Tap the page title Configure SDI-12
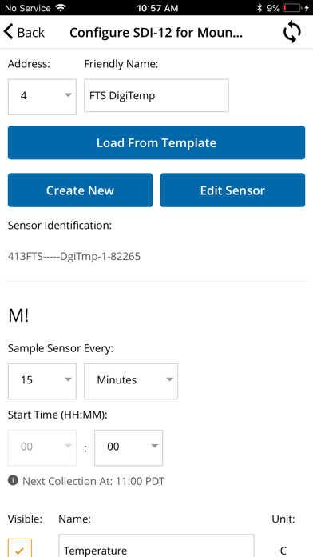This screenshot has height=557, width=313. (x=156, y=33)
